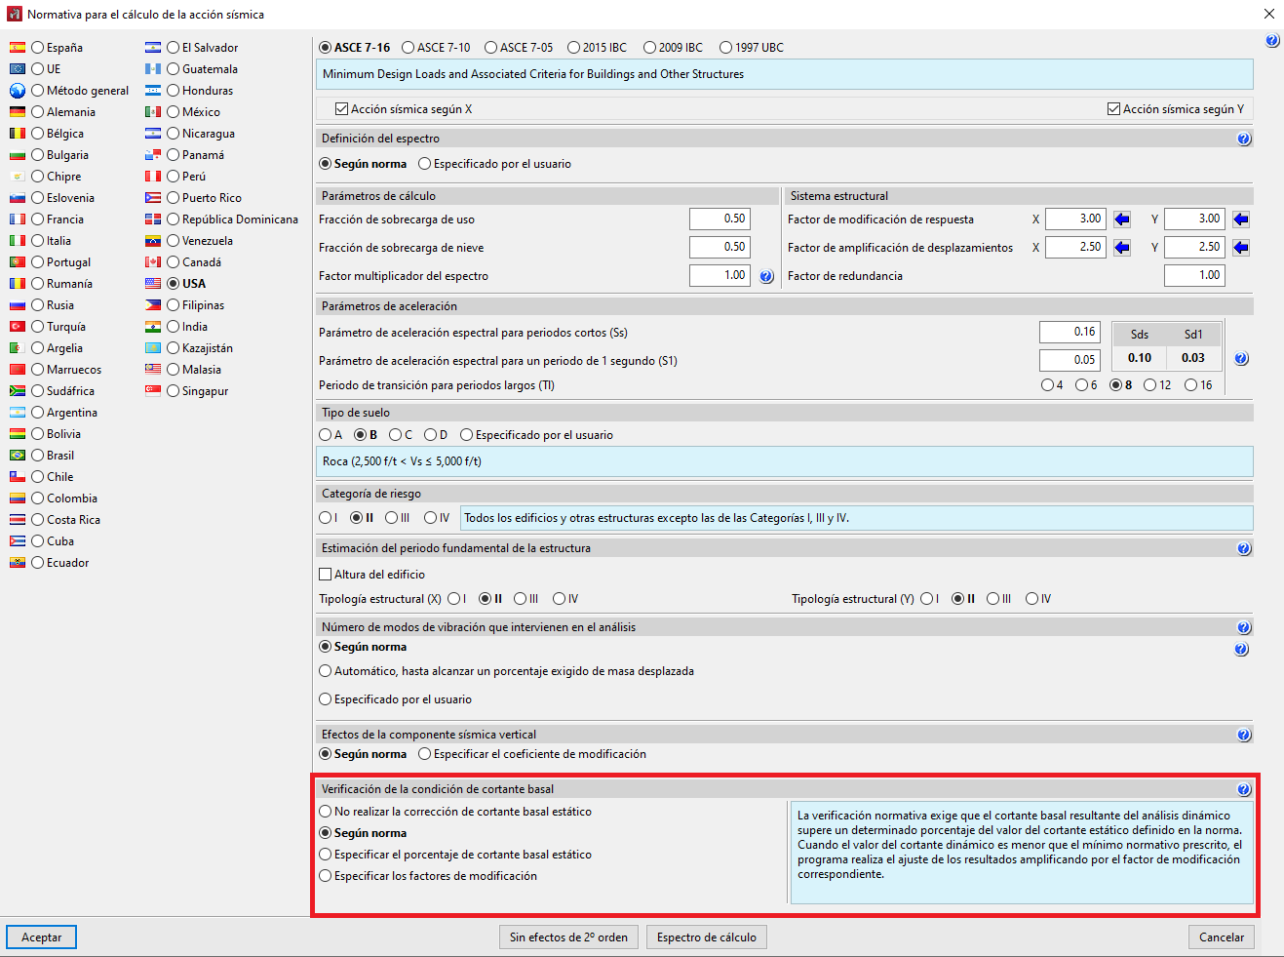Image resolution: width=1284 pixels, height=957 pixels.
Task: Click the Portugal flag icon
Action: click(x=18, y=262)
